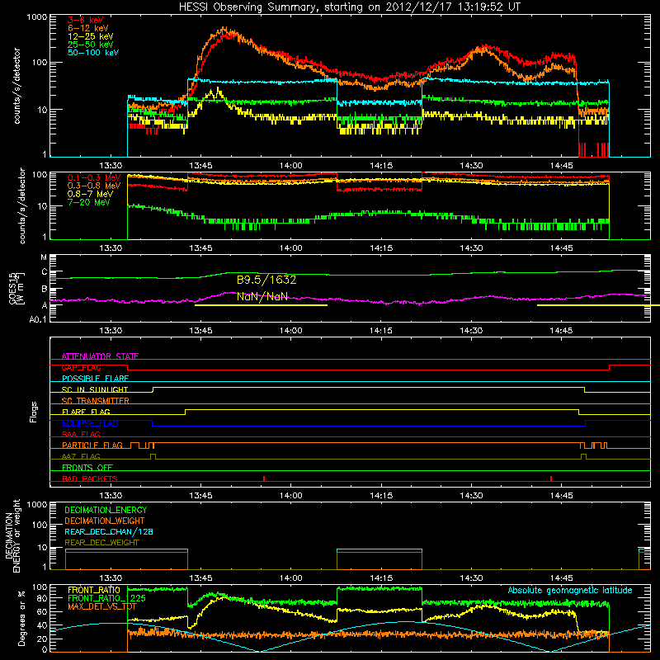This screenshot has height=660, width=660.
Task: Click the yellow interval bar starting near 14:41 in GOES panel
Action: tap(599, 305)
